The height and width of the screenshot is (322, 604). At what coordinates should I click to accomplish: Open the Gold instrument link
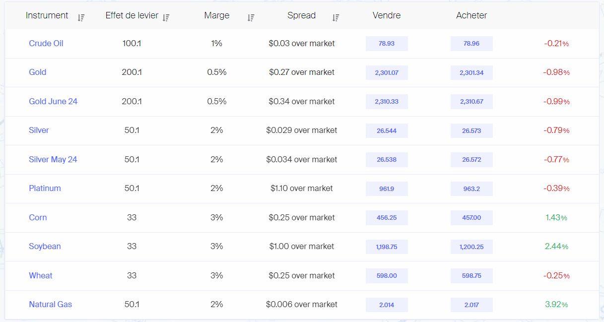(38, 72)
